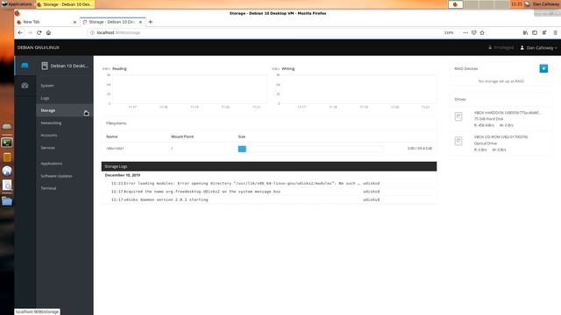Open the VBOX HARDDISK drive entry

[501, 119]
